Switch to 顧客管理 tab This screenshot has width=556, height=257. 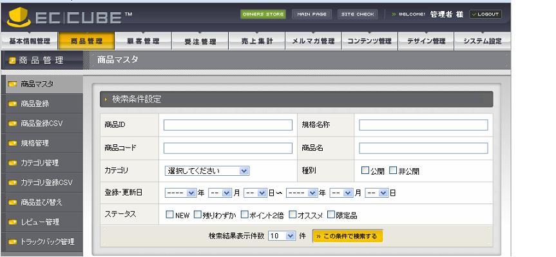pyautogui.click(x=143, y=41)
